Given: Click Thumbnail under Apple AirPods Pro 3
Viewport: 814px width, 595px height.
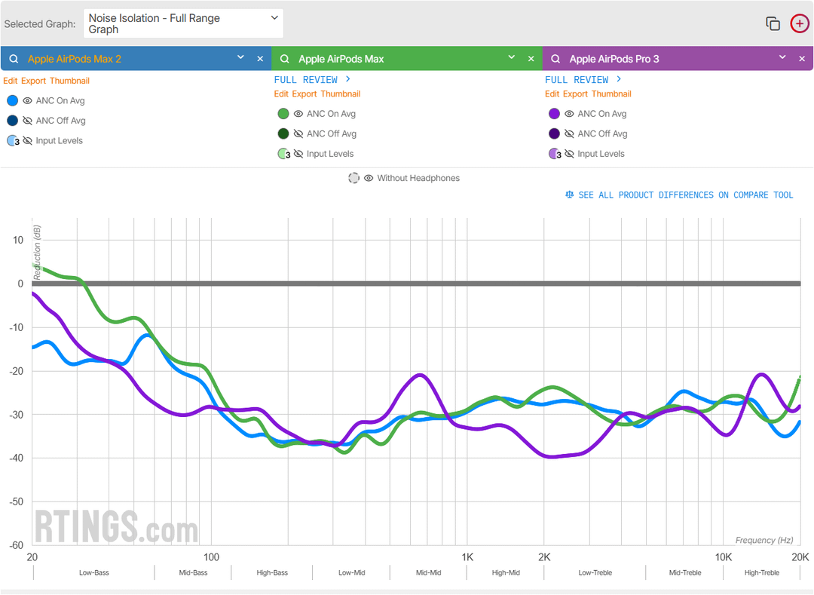Looking at the screenshot, I should point(611,94).
